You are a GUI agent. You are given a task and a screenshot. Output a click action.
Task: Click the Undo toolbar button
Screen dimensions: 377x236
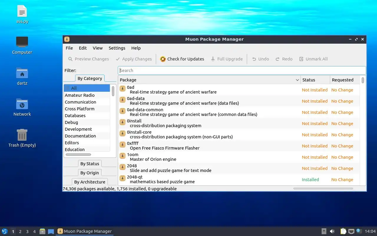point(260,59)
